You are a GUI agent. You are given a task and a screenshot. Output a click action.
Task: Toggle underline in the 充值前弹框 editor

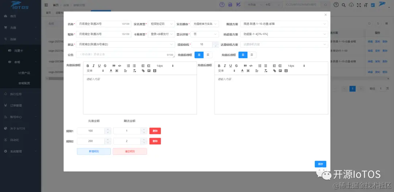tap(99, 66)
